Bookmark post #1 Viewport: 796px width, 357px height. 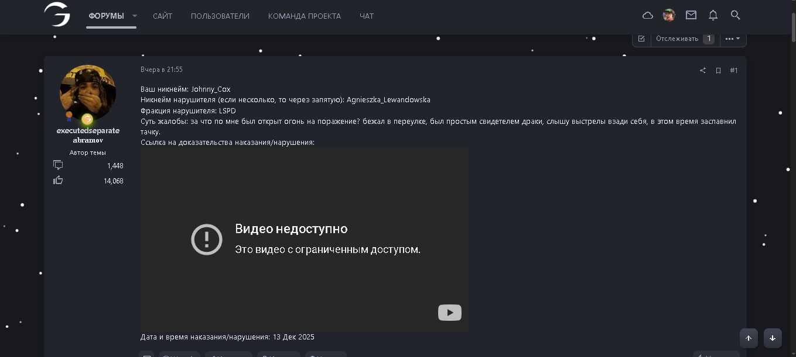coord(718,71)
